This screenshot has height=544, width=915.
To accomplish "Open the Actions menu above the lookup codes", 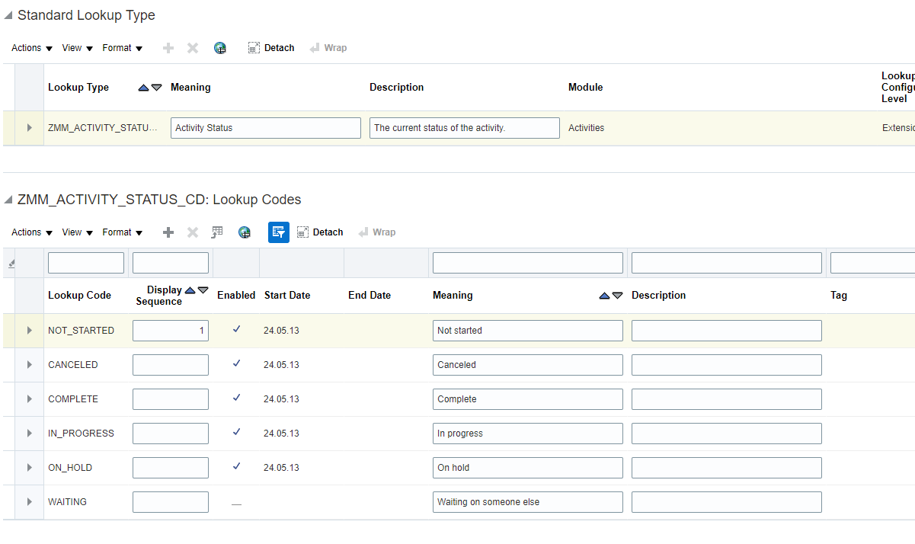I will [27, 232].
